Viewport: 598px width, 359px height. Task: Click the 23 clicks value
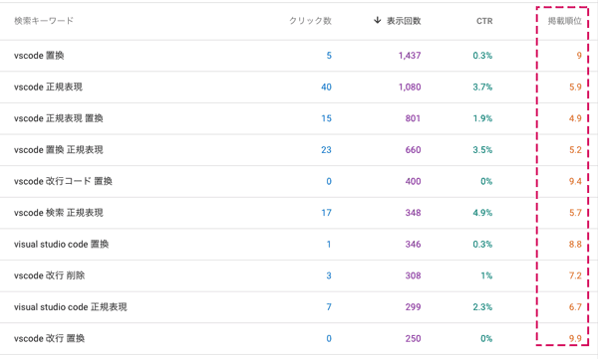(x=326, y=150)
